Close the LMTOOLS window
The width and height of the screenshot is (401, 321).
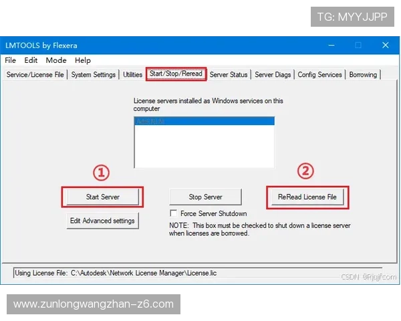(x=385, y=45)
